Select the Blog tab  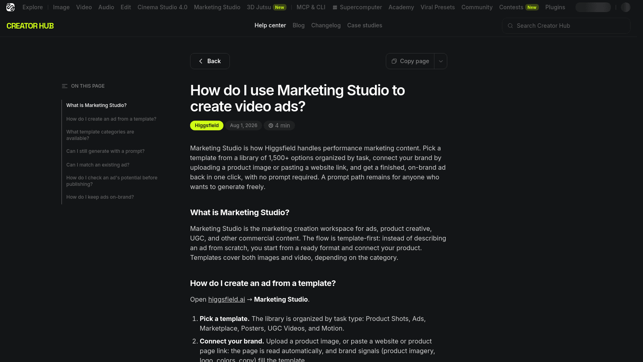[x=299, y=25]
